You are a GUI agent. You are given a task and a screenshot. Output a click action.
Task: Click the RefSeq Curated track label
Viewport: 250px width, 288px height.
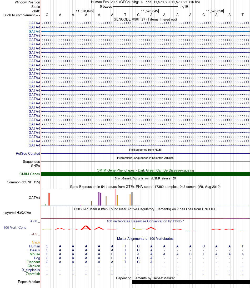point(28,153)
